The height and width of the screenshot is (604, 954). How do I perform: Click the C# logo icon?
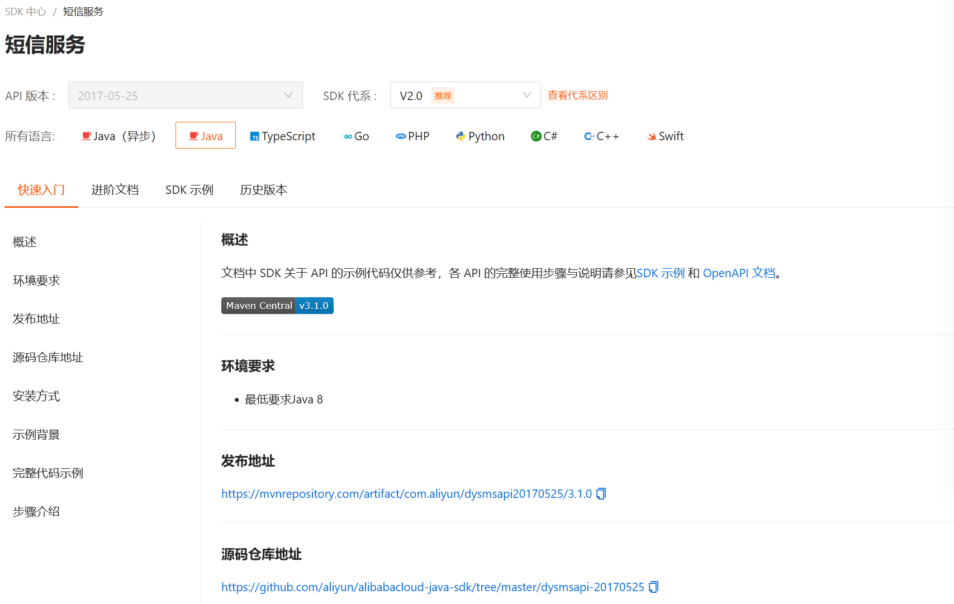536,136
